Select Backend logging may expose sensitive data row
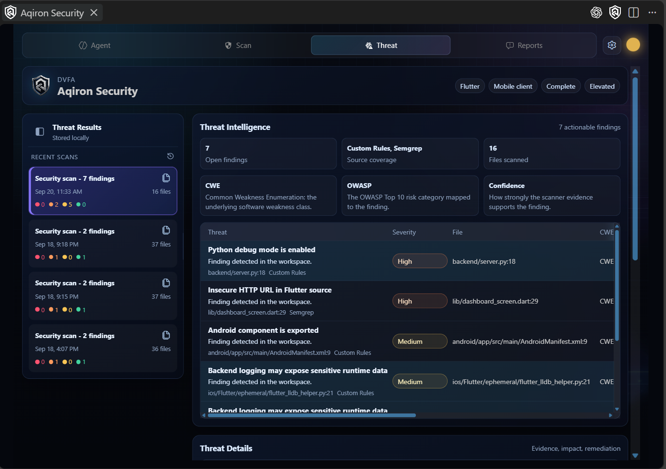Screen dimensions: 666x469 pos(407,381)
